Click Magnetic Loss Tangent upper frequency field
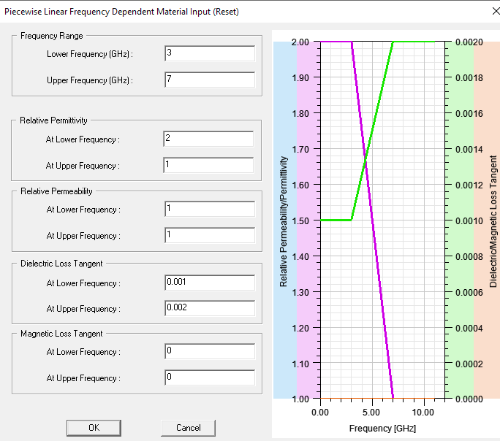This screenshot has height=441, width=500. click(209, 378)
